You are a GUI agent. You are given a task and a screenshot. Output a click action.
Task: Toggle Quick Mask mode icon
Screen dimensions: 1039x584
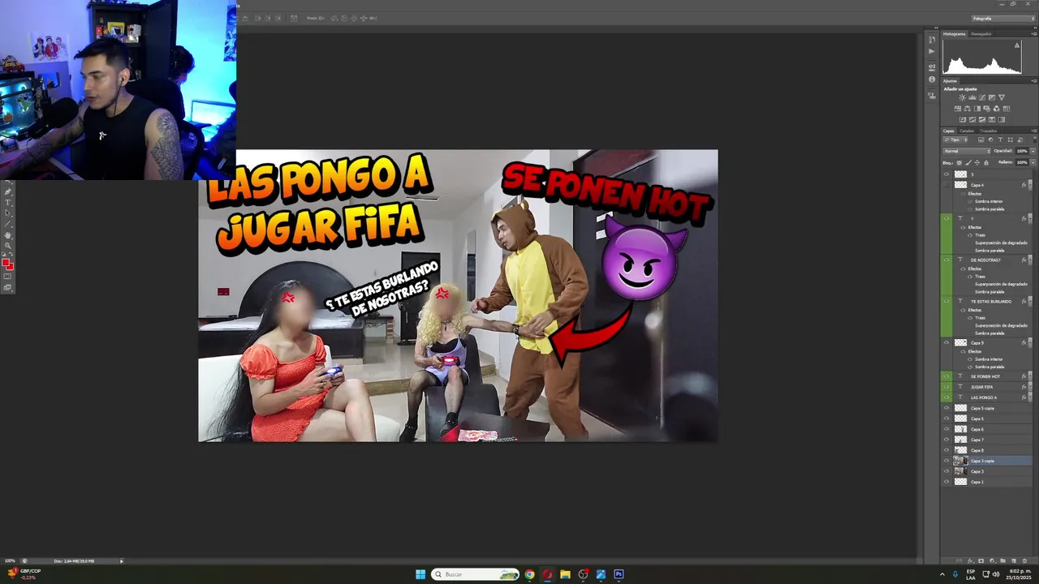[x=7, y=276]
